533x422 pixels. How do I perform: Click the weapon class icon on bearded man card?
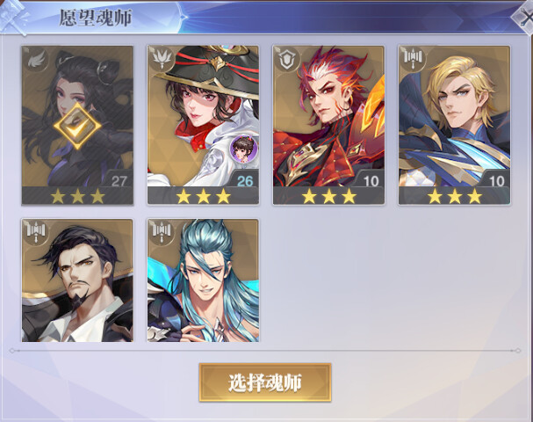pyautogui.click(x=36, y=232)
